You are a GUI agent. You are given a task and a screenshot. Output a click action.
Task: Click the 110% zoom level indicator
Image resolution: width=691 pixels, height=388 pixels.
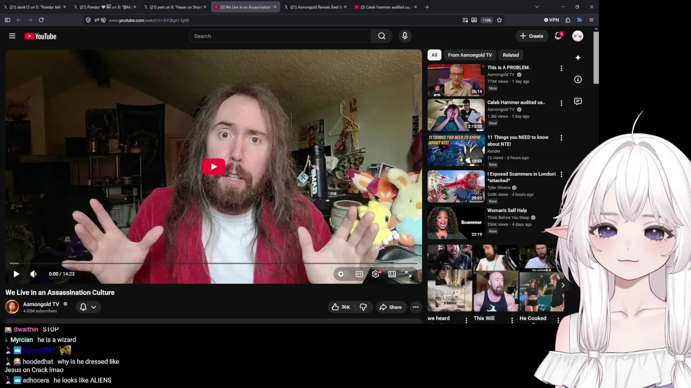[x=486, y=20]
